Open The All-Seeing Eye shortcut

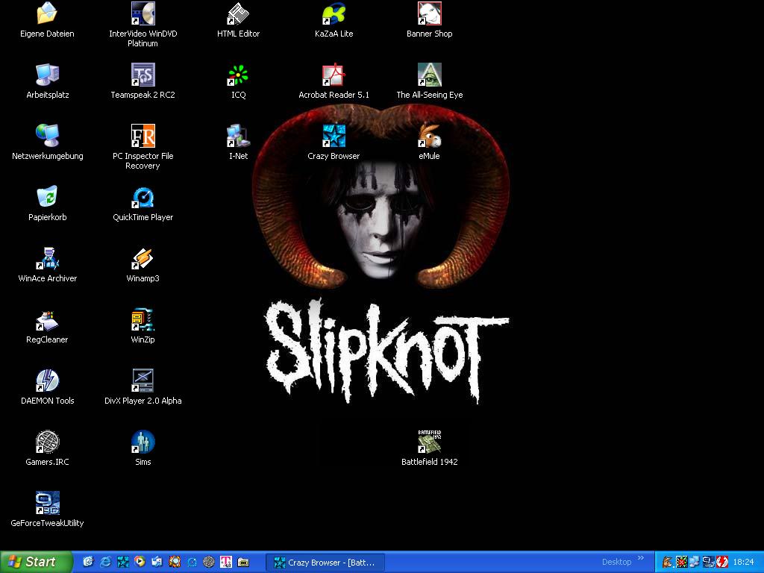pos(429,75)
